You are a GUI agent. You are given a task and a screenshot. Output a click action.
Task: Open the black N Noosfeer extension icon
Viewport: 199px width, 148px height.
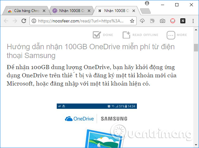pyautogui.click(x=183, y=21)
